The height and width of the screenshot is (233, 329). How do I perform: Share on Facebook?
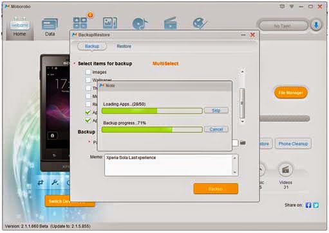308,205
